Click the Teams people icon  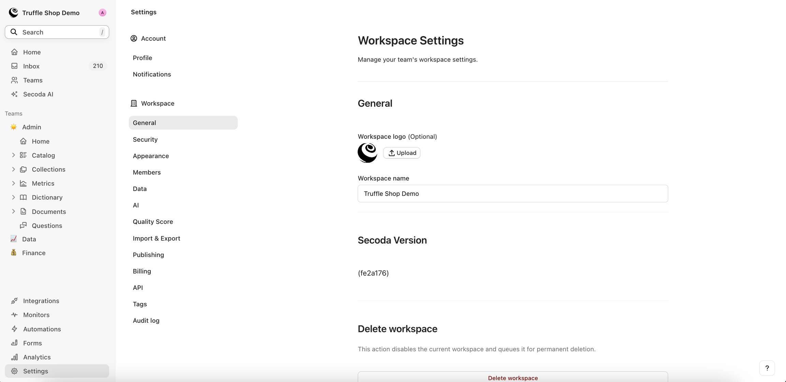tap(14, 80)
